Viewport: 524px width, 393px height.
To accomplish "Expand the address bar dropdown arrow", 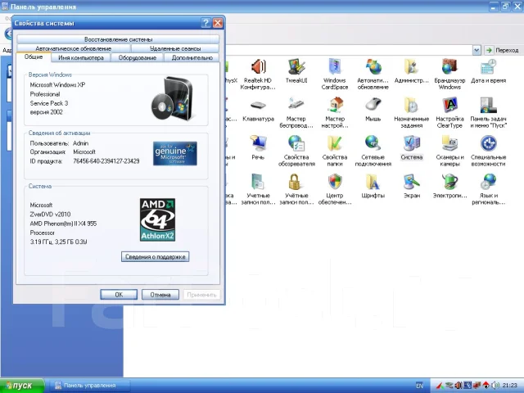I will [477, 50].
